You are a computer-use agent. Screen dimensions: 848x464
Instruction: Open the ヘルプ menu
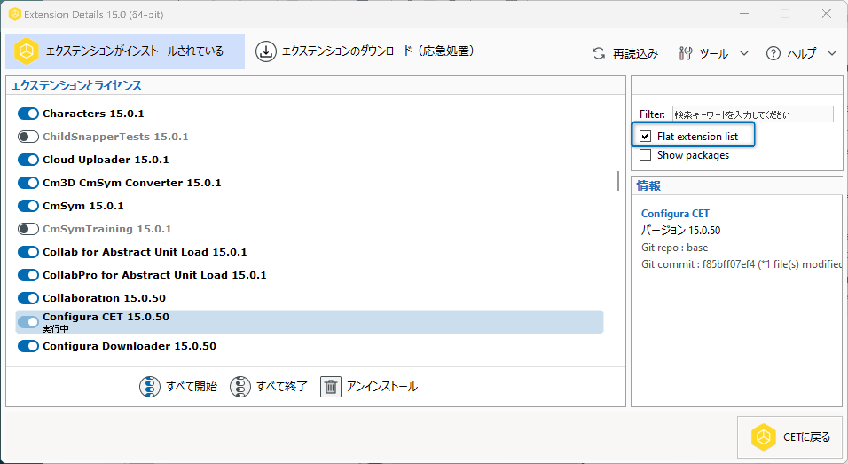click(x=801, y=54)
